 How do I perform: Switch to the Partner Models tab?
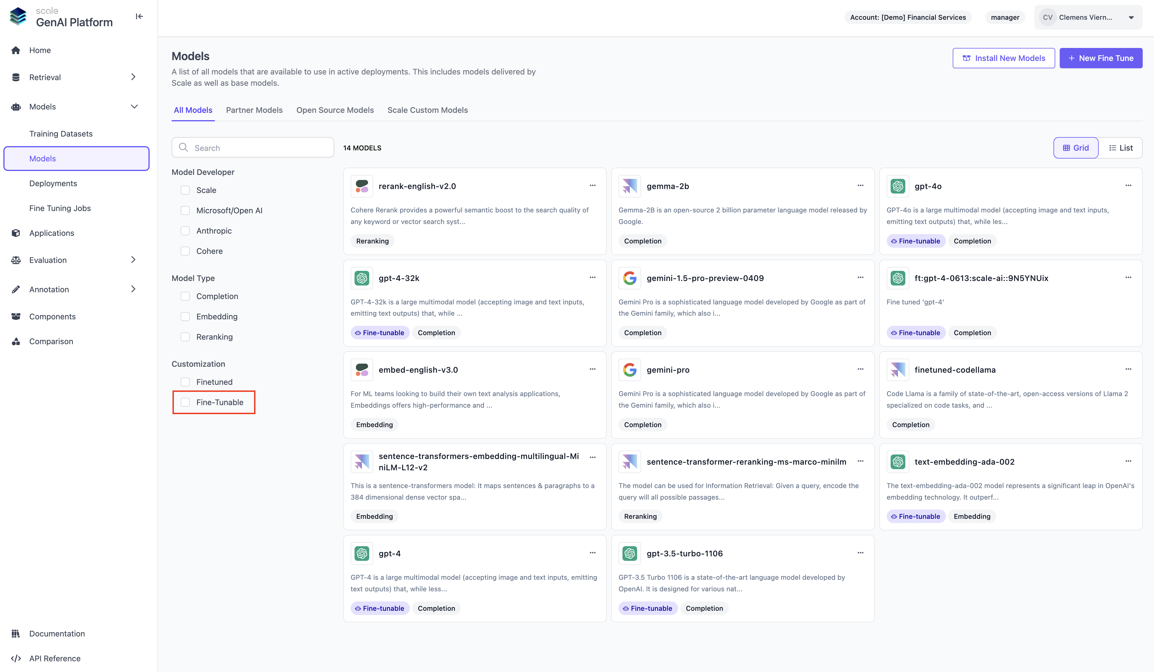(254, 110)
